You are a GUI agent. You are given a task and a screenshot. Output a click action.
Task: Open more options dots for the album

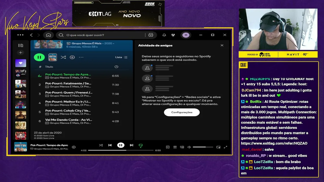(x=81, y=57)
